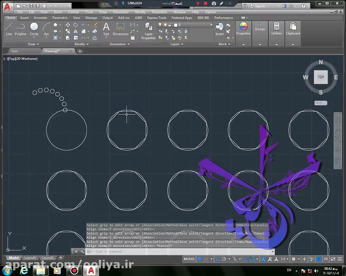Open the Layout1 tab

pos(30,258)
